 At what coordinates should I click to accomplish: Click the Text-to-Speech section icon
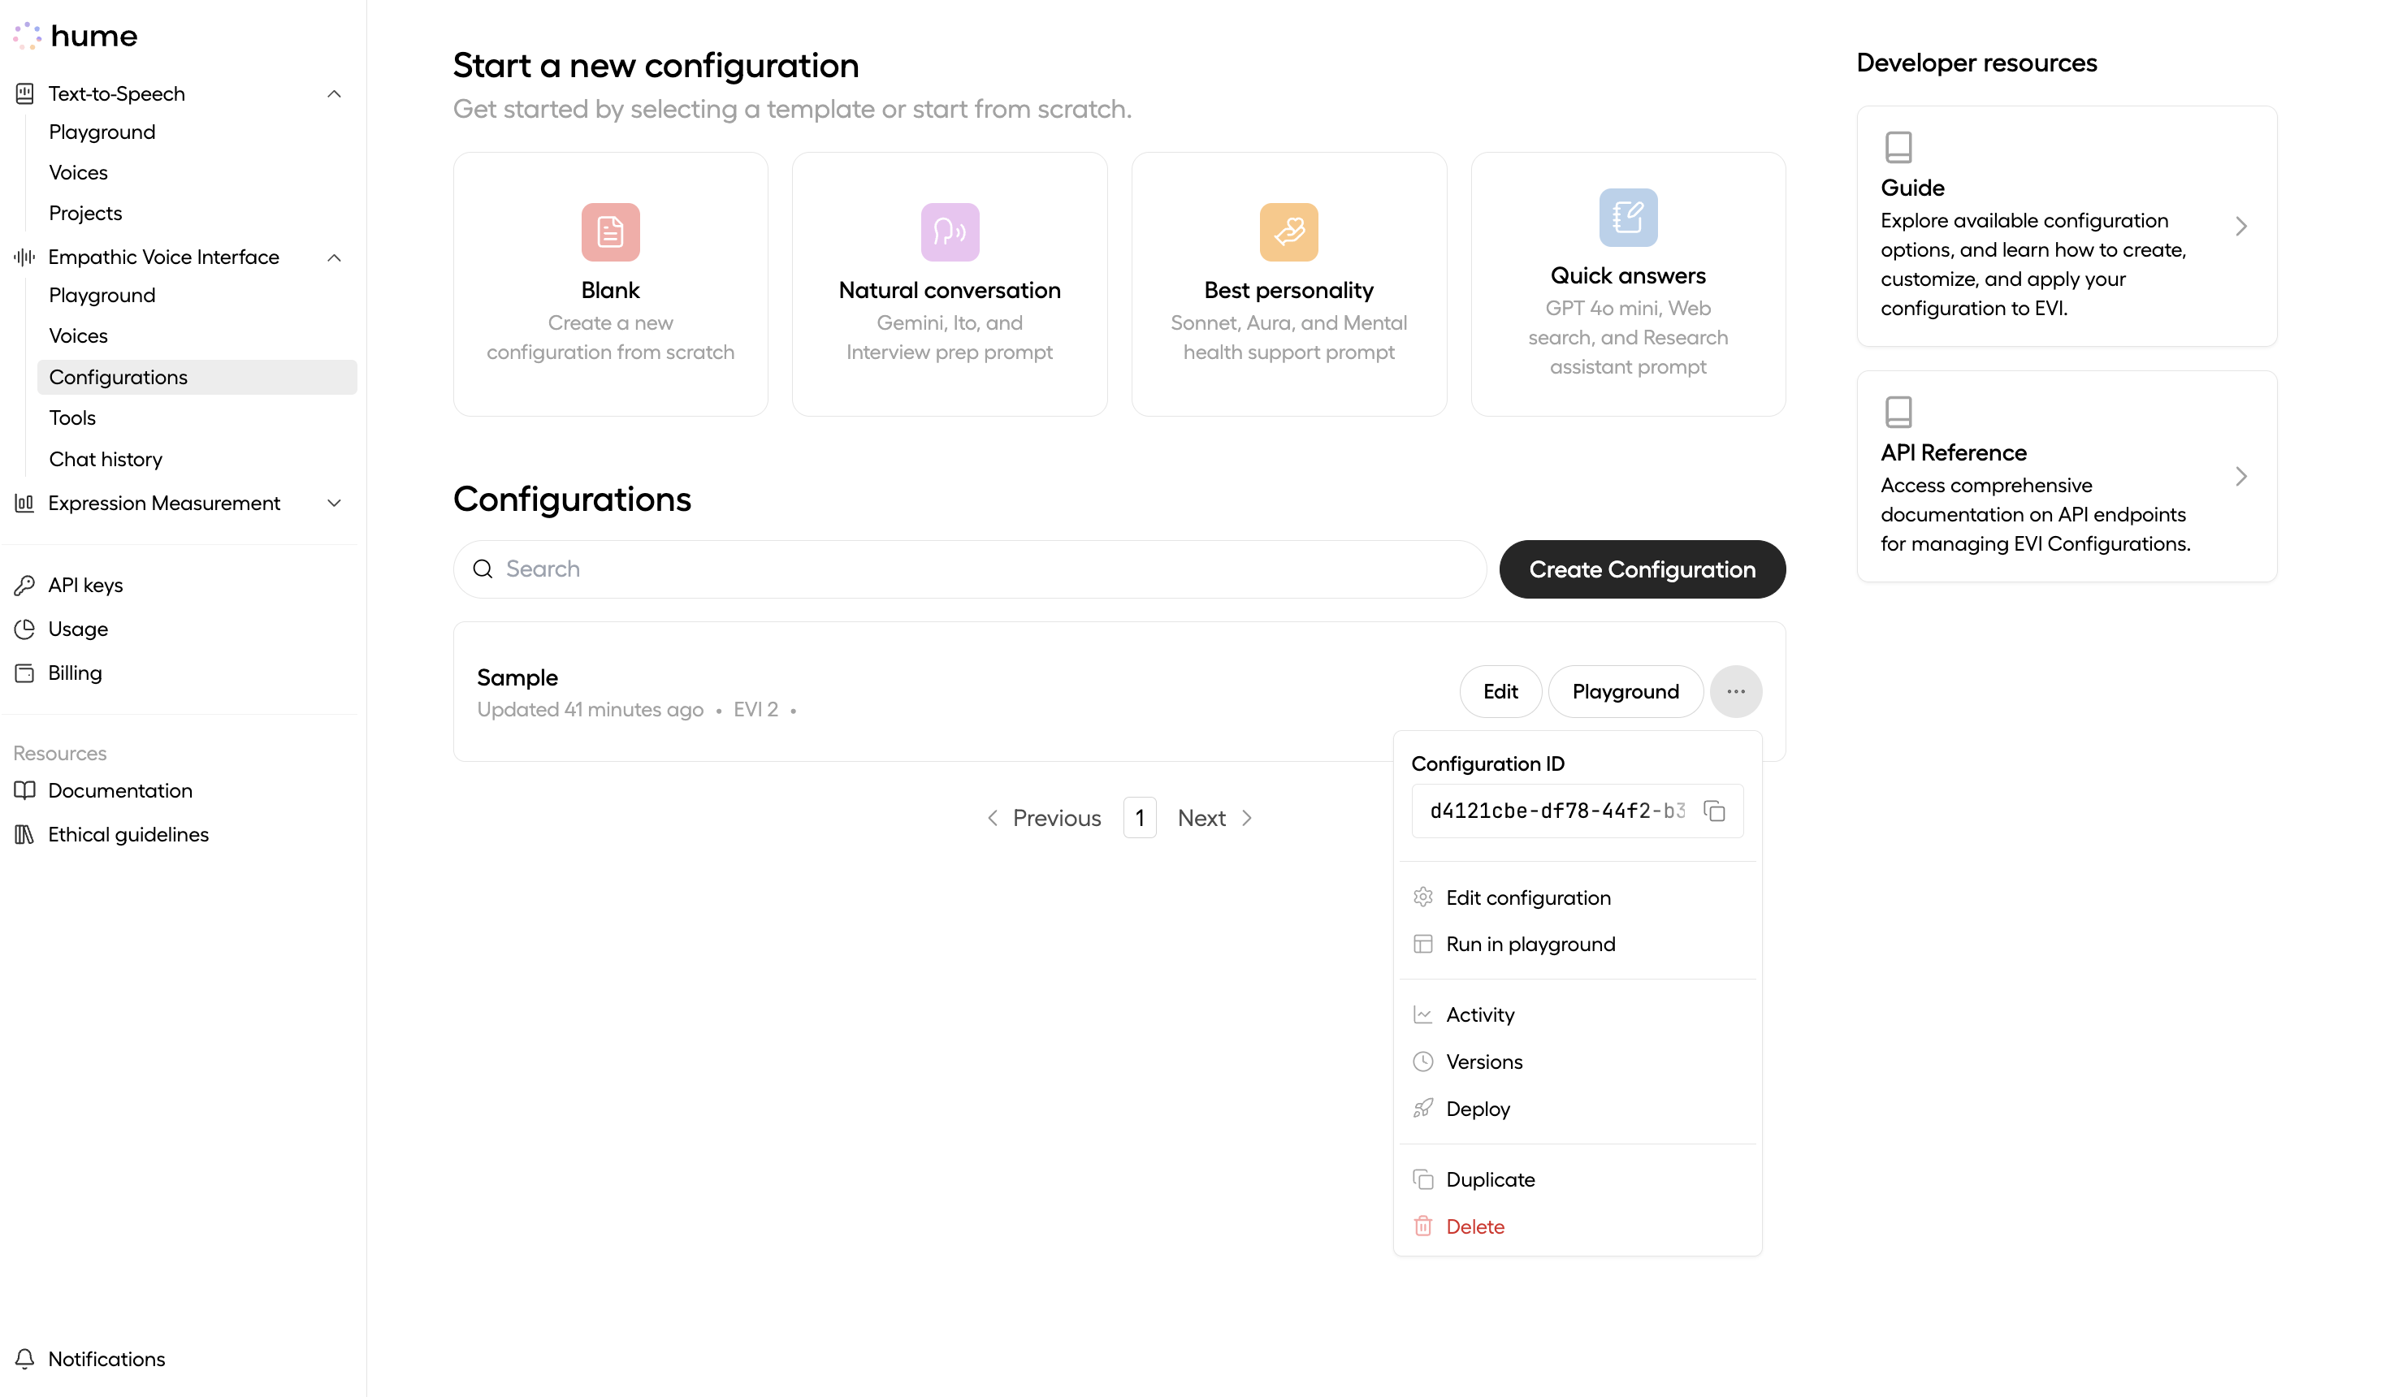[x=24, y=93]
